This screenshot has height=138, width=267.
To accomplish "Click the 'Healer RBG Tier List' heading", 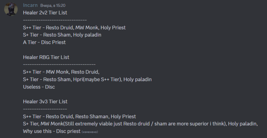I will tap(46, 57).
